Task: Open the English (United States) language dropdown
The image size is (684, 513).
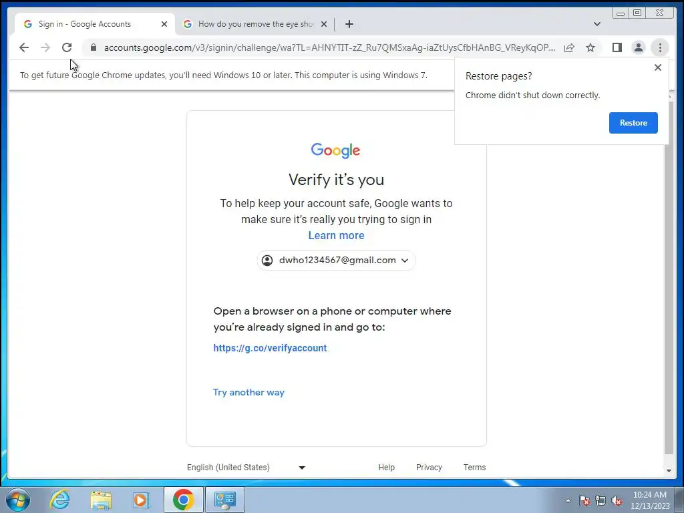Action: click(246, 467)
